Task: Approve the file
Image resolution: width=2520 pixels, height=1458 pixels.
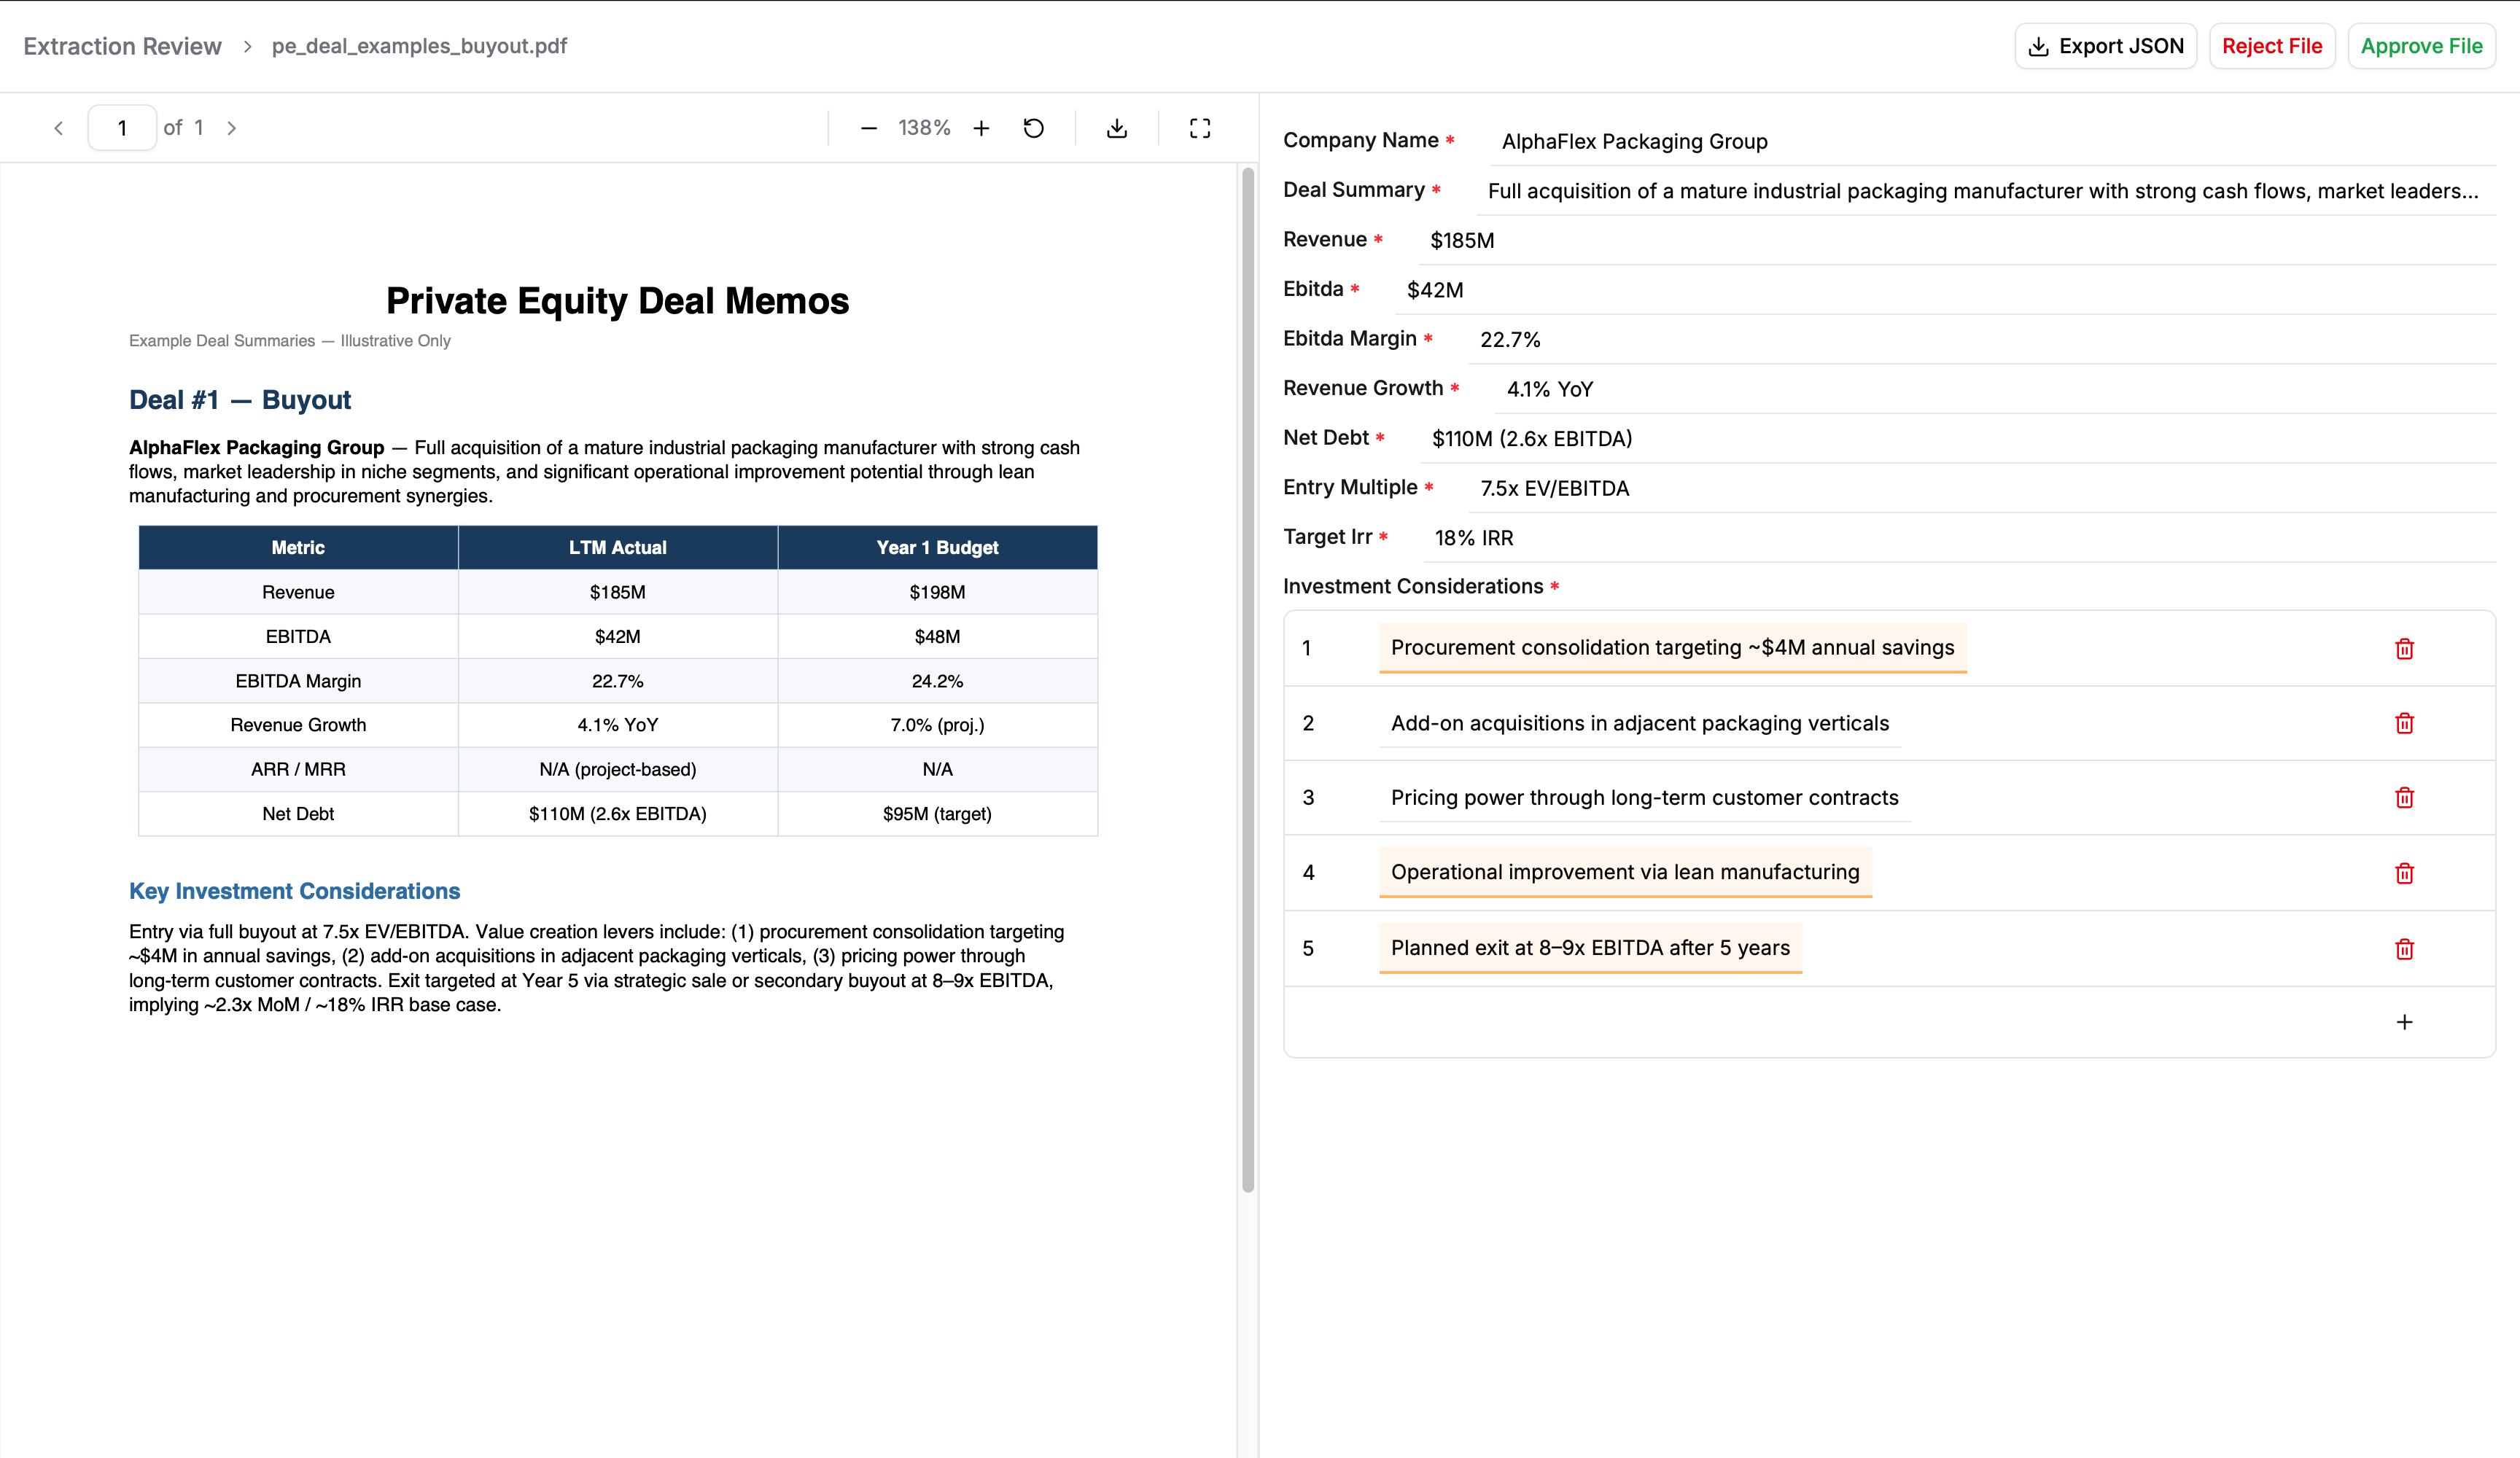Action: [x=2421, y=46]
